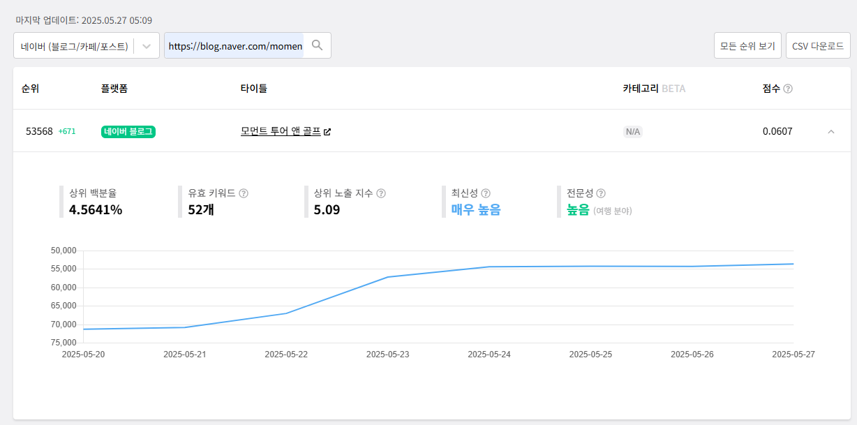
Task: Click the N/A category badge
Action: pos(632,132)
